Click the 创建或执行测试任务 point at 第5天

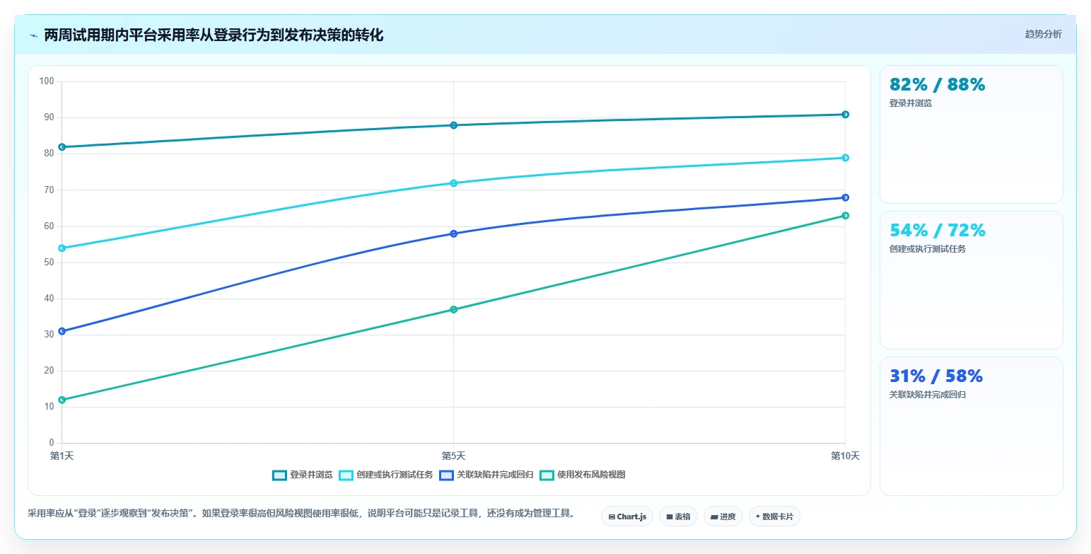(454, 183)
